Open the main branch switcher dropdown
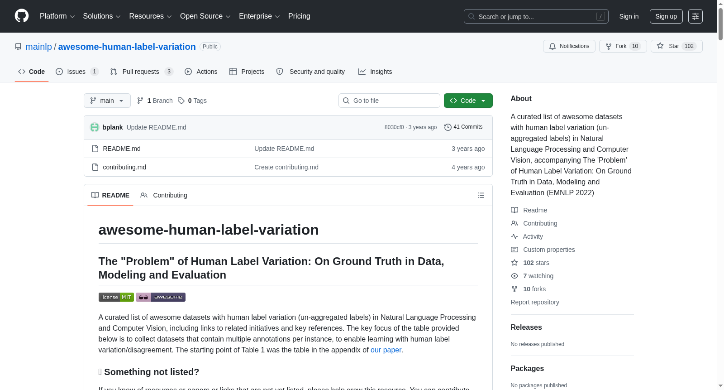The width and height of the screenshot is (724, 390). tap(107, 101)
